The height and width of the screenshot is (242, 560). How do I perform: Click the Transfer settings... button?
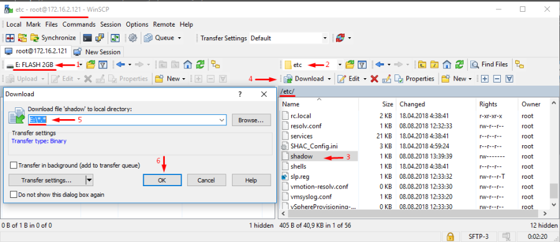47,181
